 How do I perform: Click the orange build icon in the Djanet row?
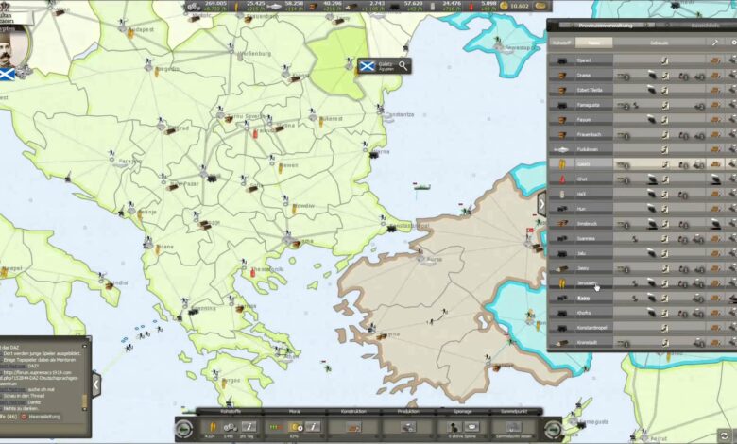[715, 60]
